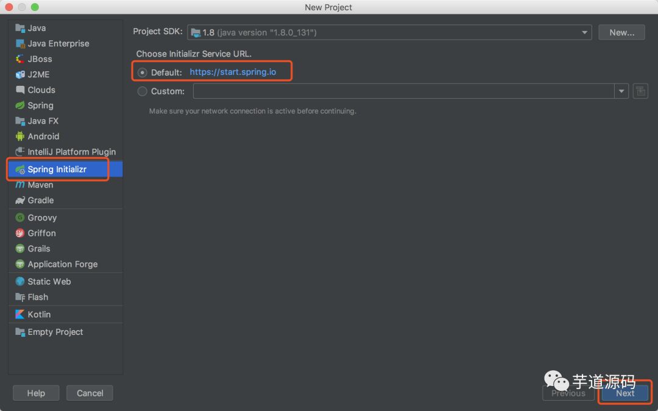Select the Static Web project type
The image size is (658, 411).
point(49,281)
